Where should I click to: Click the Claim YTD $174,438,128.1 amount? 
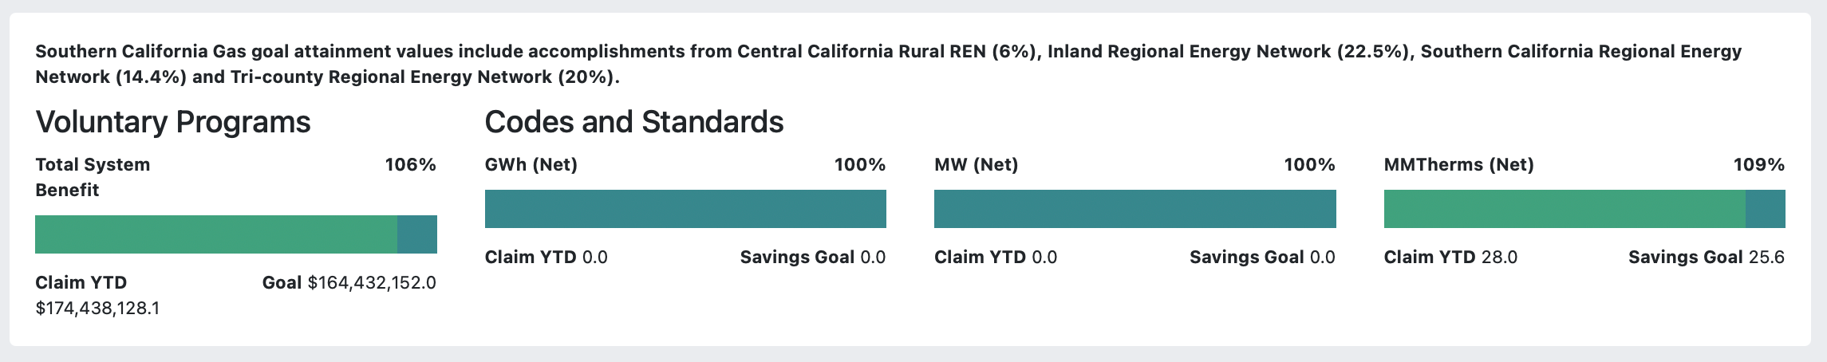[x=97, y=309]
